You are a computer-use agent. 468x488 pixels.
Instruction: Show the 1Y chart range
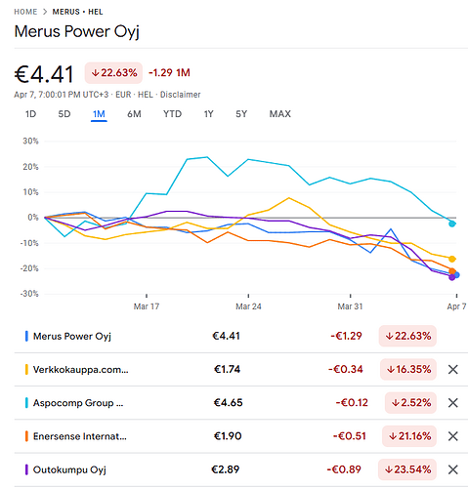coord(208,114)
